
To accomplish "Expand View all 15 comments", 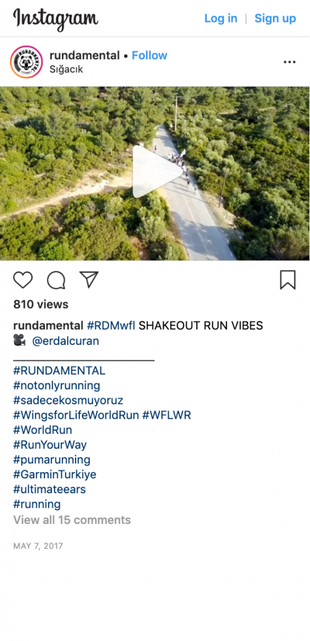I will [72, 520].
